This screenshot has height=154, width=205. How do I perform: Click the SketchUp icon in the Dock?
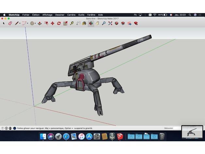120,136
